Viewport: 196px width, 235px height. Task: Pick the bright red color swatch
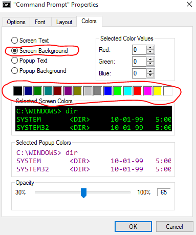point(138,91)
